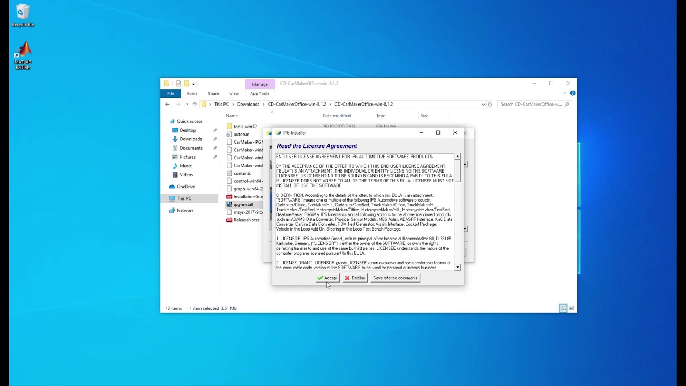Click the Properties quick access icon

[x=178, y=84]
